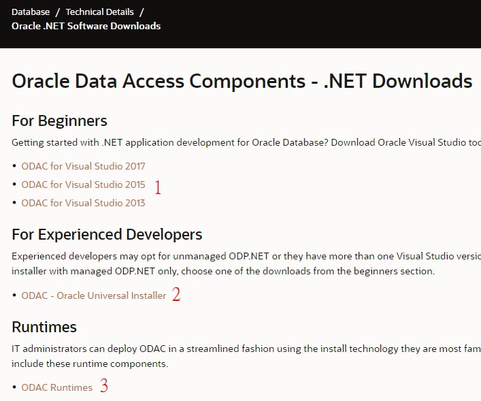Open the Database breadcrumb link
481x401 pixels.
pyautogui.click(x=31, y=12)
